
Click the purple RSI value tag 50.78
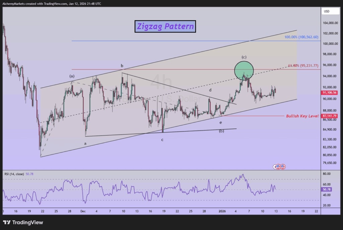(327, 190)
